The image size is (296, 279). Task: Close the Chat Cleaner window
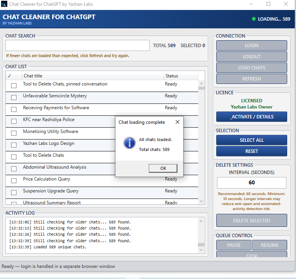coord(286,4)
